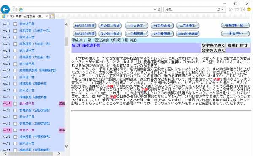Click the browser forward arrow

[x=14, y=10]
